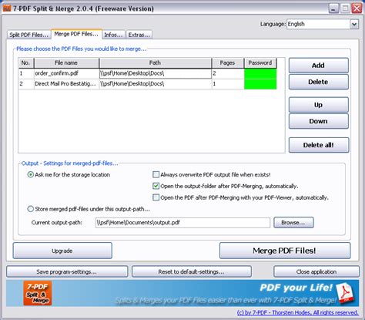Click the Merge PDF Files! button

(x=285, y=251)
